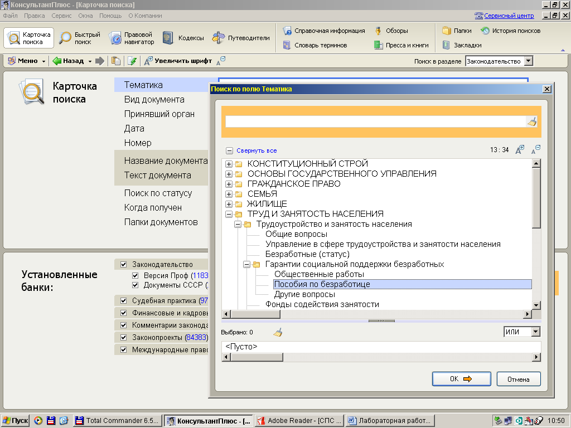Click the green pencil document icon
The image size is (571, 428).
tap(132, 61)
